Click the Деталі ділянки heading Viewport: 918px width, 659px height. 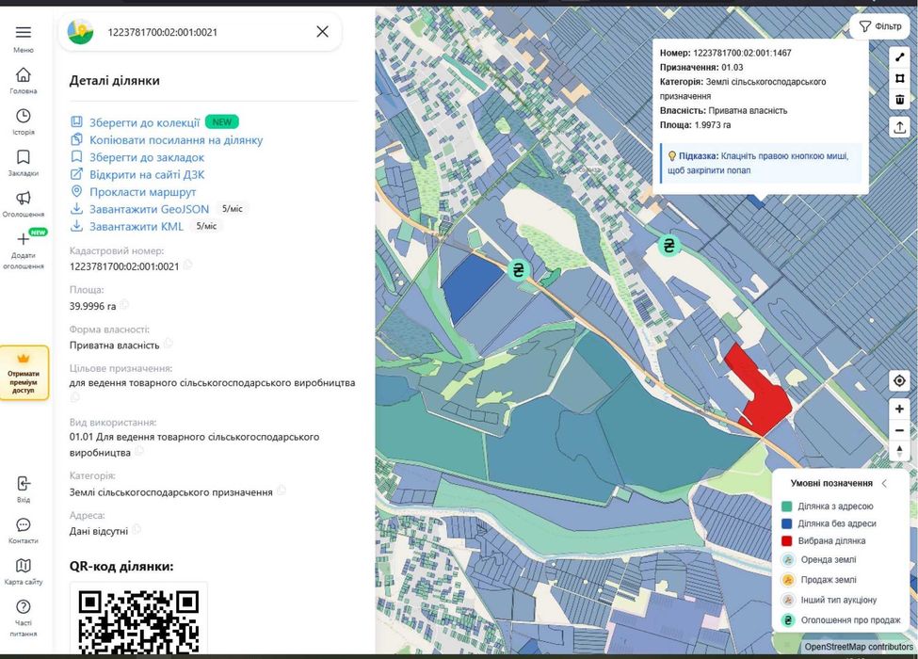pos(115,81)
